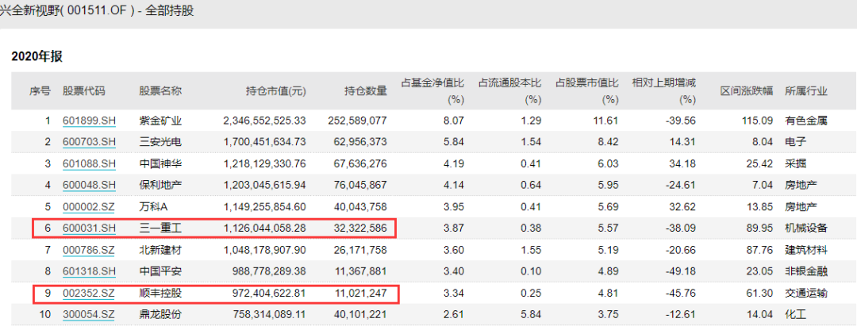Viewport: 857px width, 330px height.
Task: Click the 股票代码 column header
Action: (x=83, y=91)
